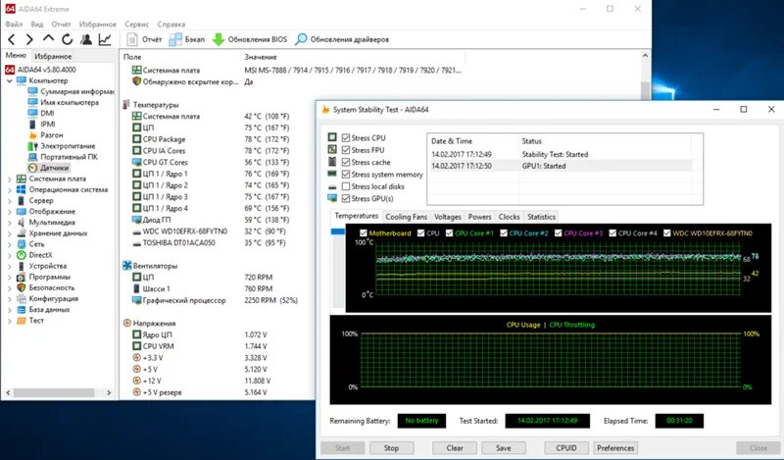784x460 pixels.
Task: Click the DirectX icon in tree
Action: coord(21,255)
